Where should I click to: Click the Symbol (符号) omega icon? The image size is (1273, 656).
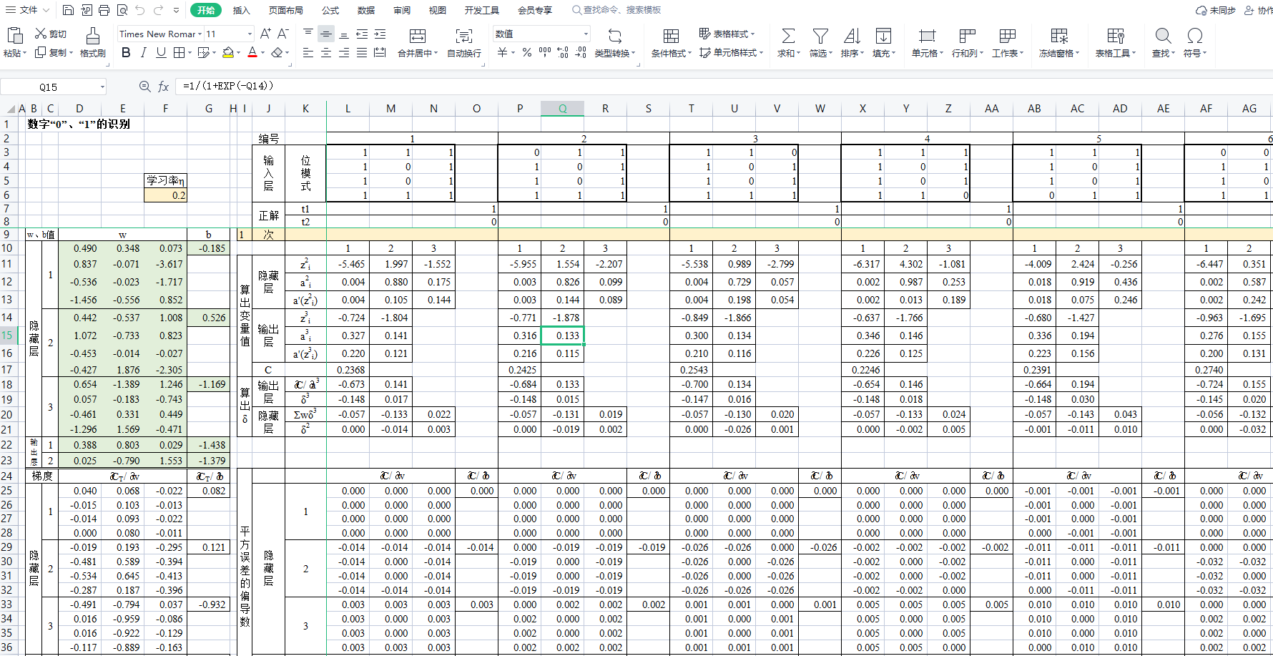click(x=1194, y=36)
